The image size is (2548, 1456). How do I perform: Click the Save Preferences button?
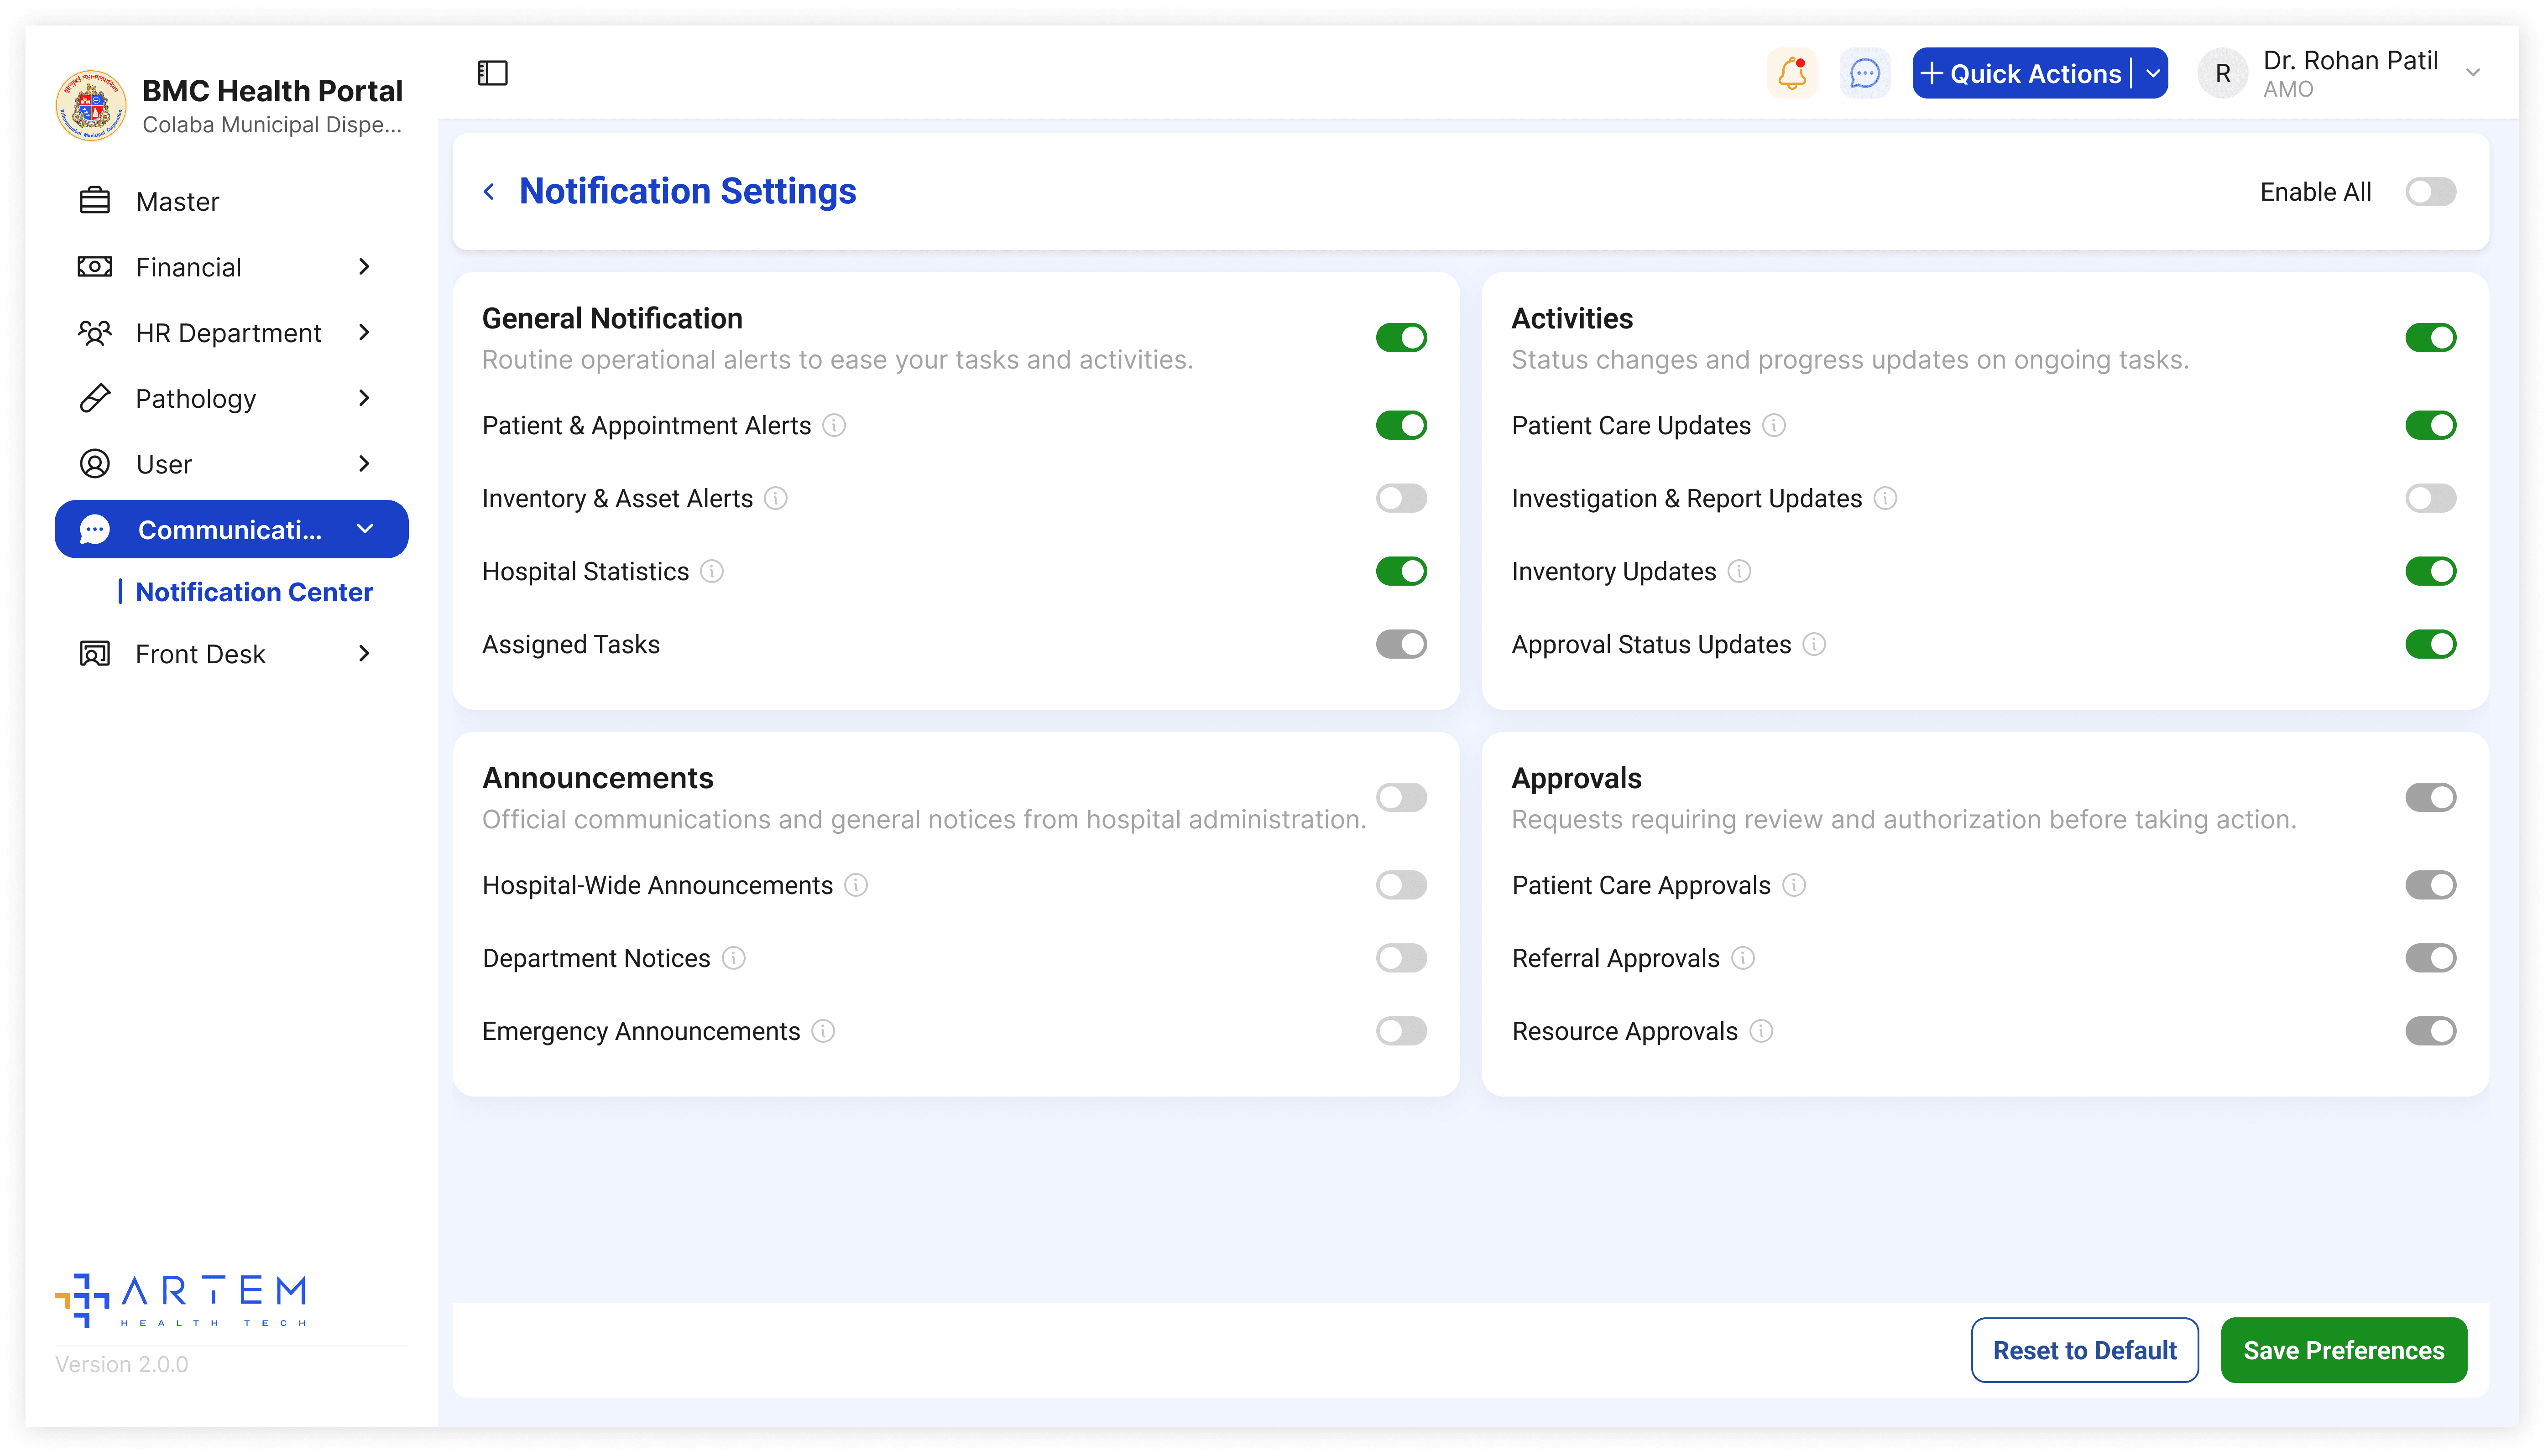(2343, 1350)
